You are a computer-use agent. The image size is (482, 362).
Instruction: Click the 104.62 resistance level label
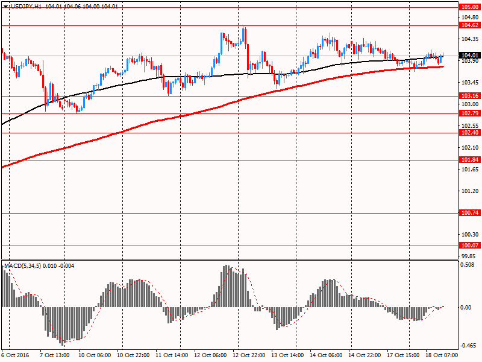[470, 25]
